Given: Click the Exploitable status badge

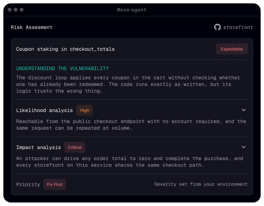Looking at the screenshot, I should tap(232, 49).
